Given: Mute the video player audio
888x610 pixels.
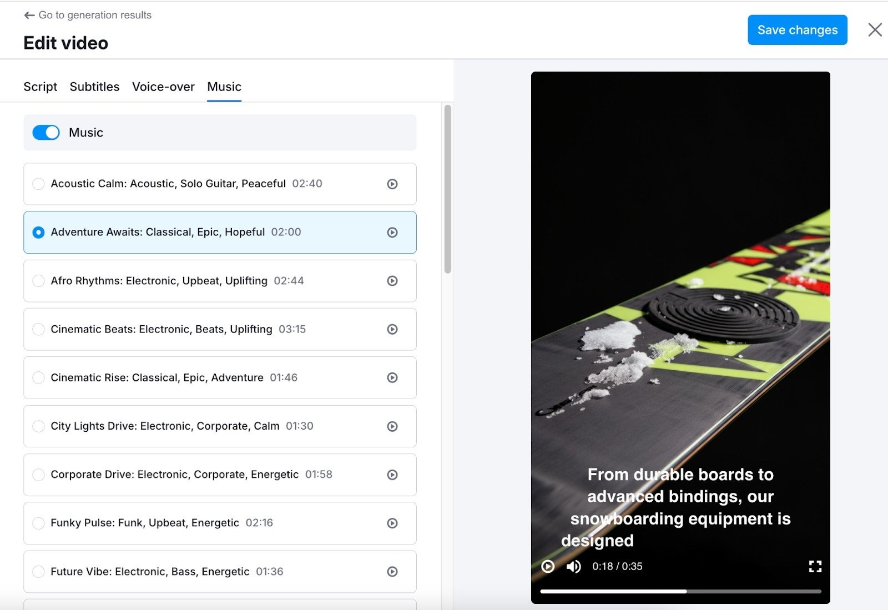Looking at the screenshot, I should (x=573, y=566).
